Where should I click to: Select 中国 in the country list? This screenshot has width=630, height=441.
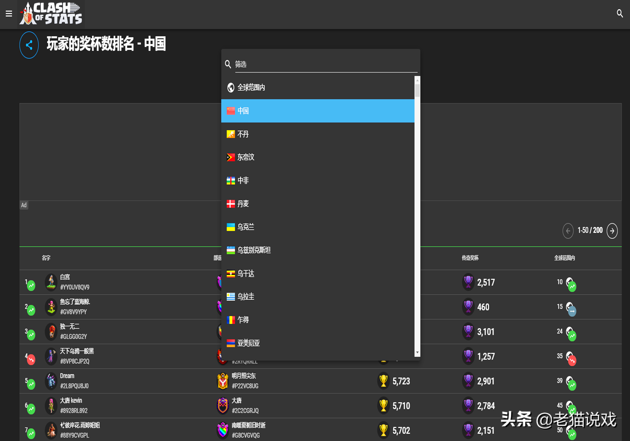pos(318,111)
